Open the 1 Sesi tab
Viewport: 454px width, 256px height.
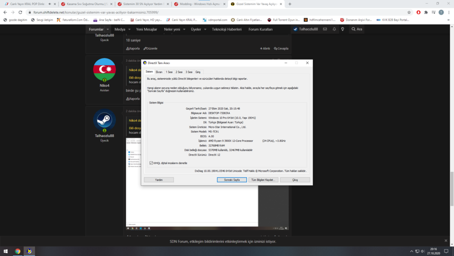(x=169, y=72)
